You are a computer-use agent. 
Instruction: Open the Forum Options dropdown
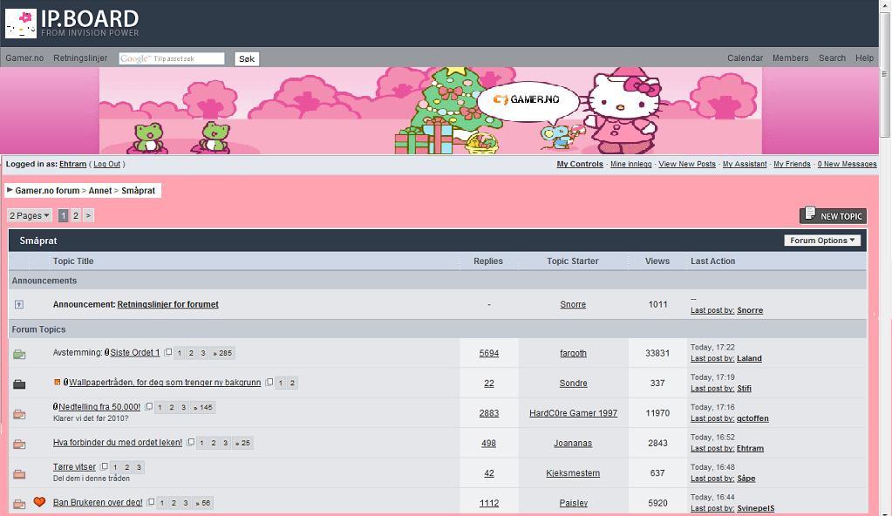pyautogui.click(x=822, y=241)
